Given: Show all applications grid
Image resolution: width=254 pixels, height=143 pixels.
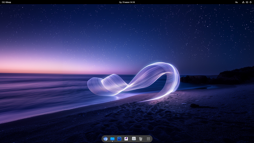Looking at the screenshot, I should (149, 139).
